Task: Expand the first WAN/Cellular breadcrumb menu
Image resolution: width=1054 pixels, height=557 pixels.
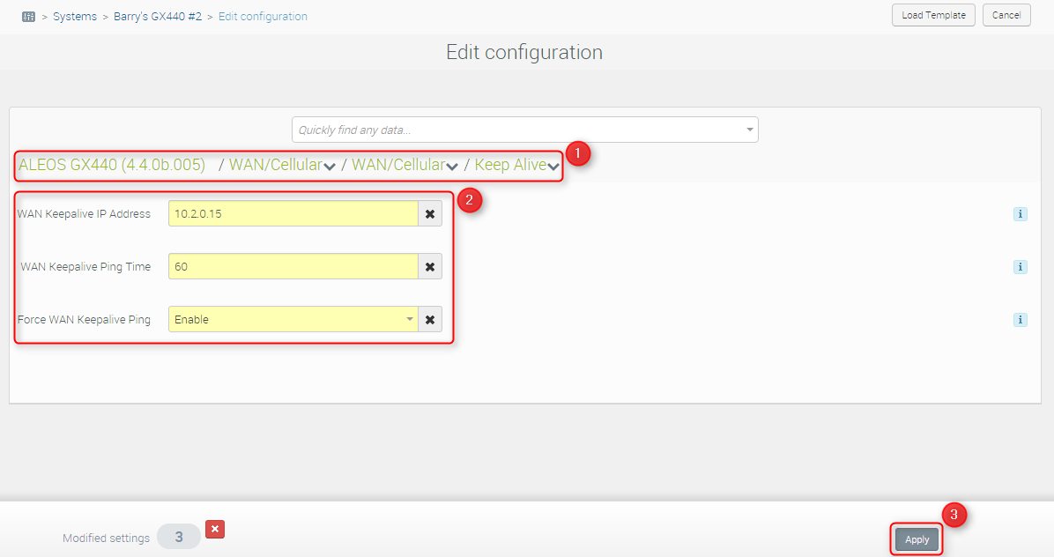Action: [x=330, y=167]
